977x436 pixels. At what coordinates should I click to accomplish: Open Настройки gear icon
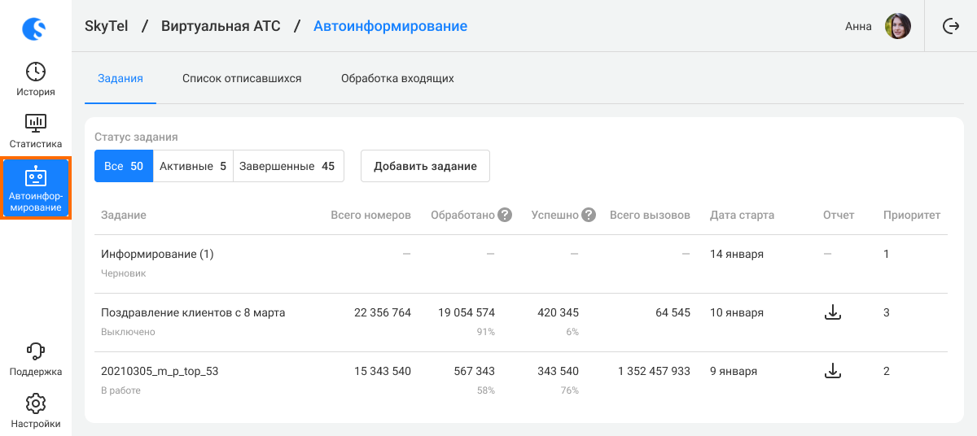tap(35, 403)
